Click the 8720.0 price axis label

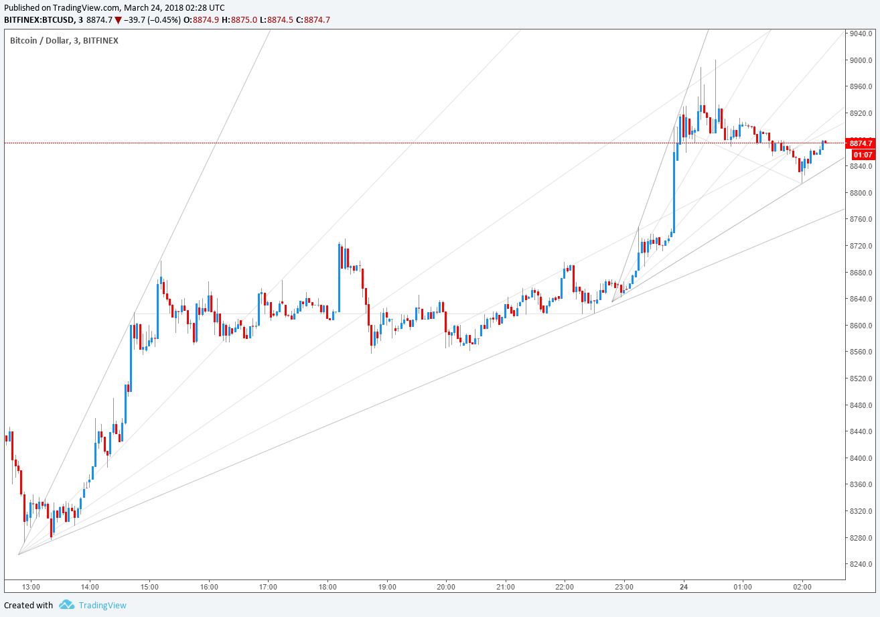coord(861,246)
